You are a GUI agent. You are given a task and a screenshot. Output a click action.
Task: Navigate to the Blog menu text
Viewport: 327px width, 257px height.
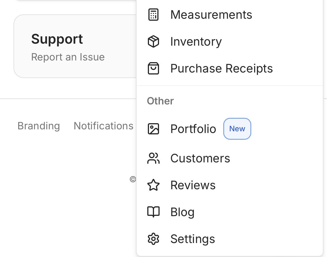pos(182,212)
